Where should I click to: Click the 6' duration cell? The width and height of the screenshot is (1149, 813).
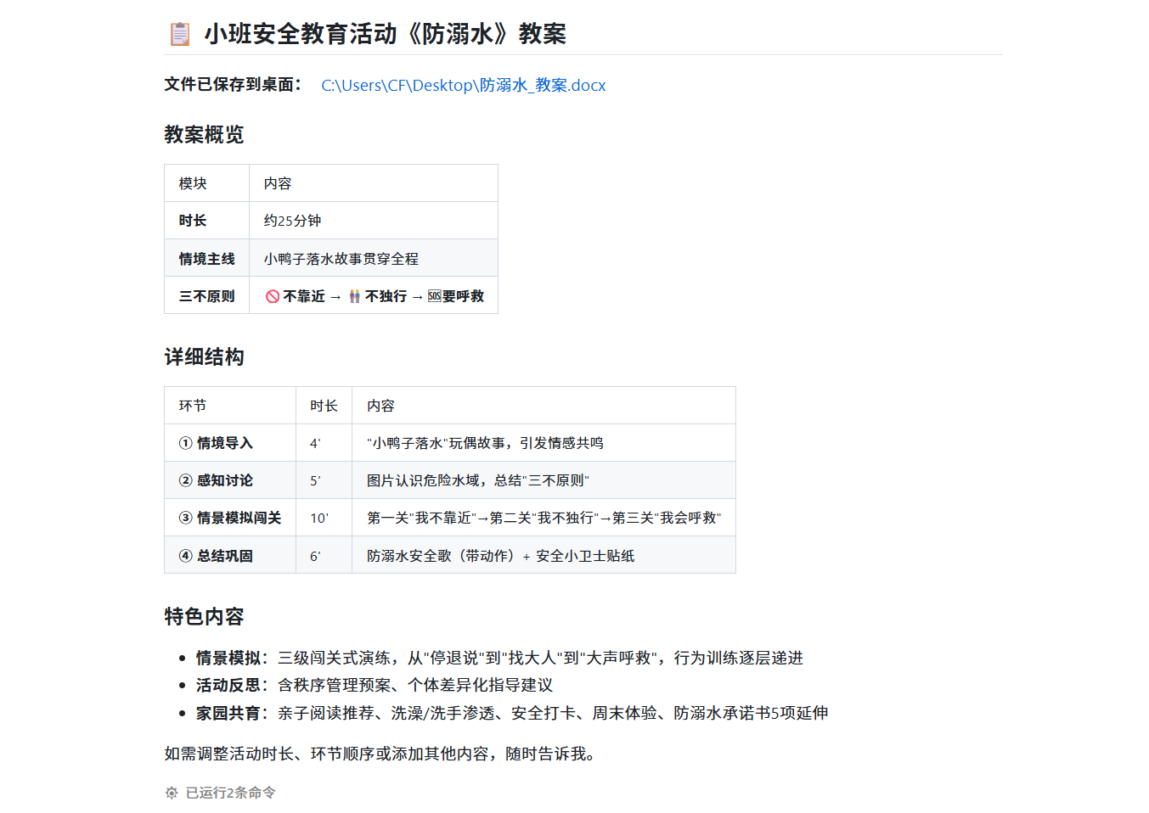tap(324, 556)
